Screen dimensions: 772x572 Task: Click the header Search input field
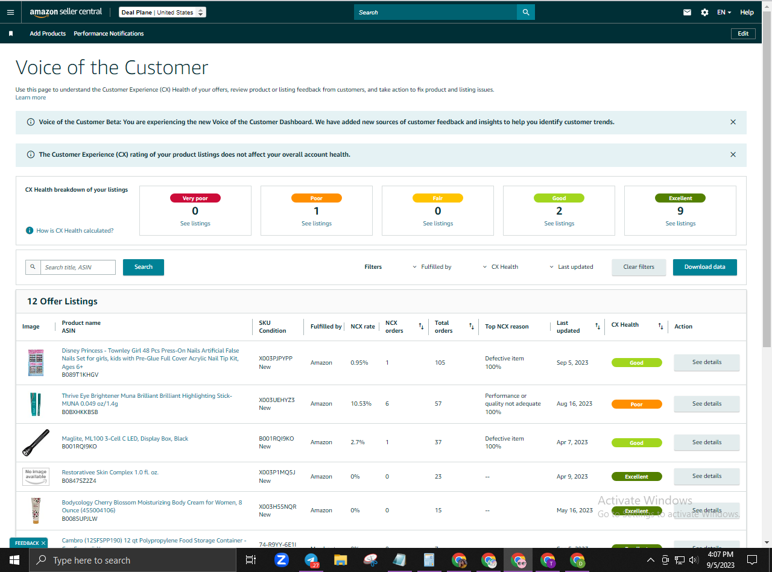[x=435, y=12]
